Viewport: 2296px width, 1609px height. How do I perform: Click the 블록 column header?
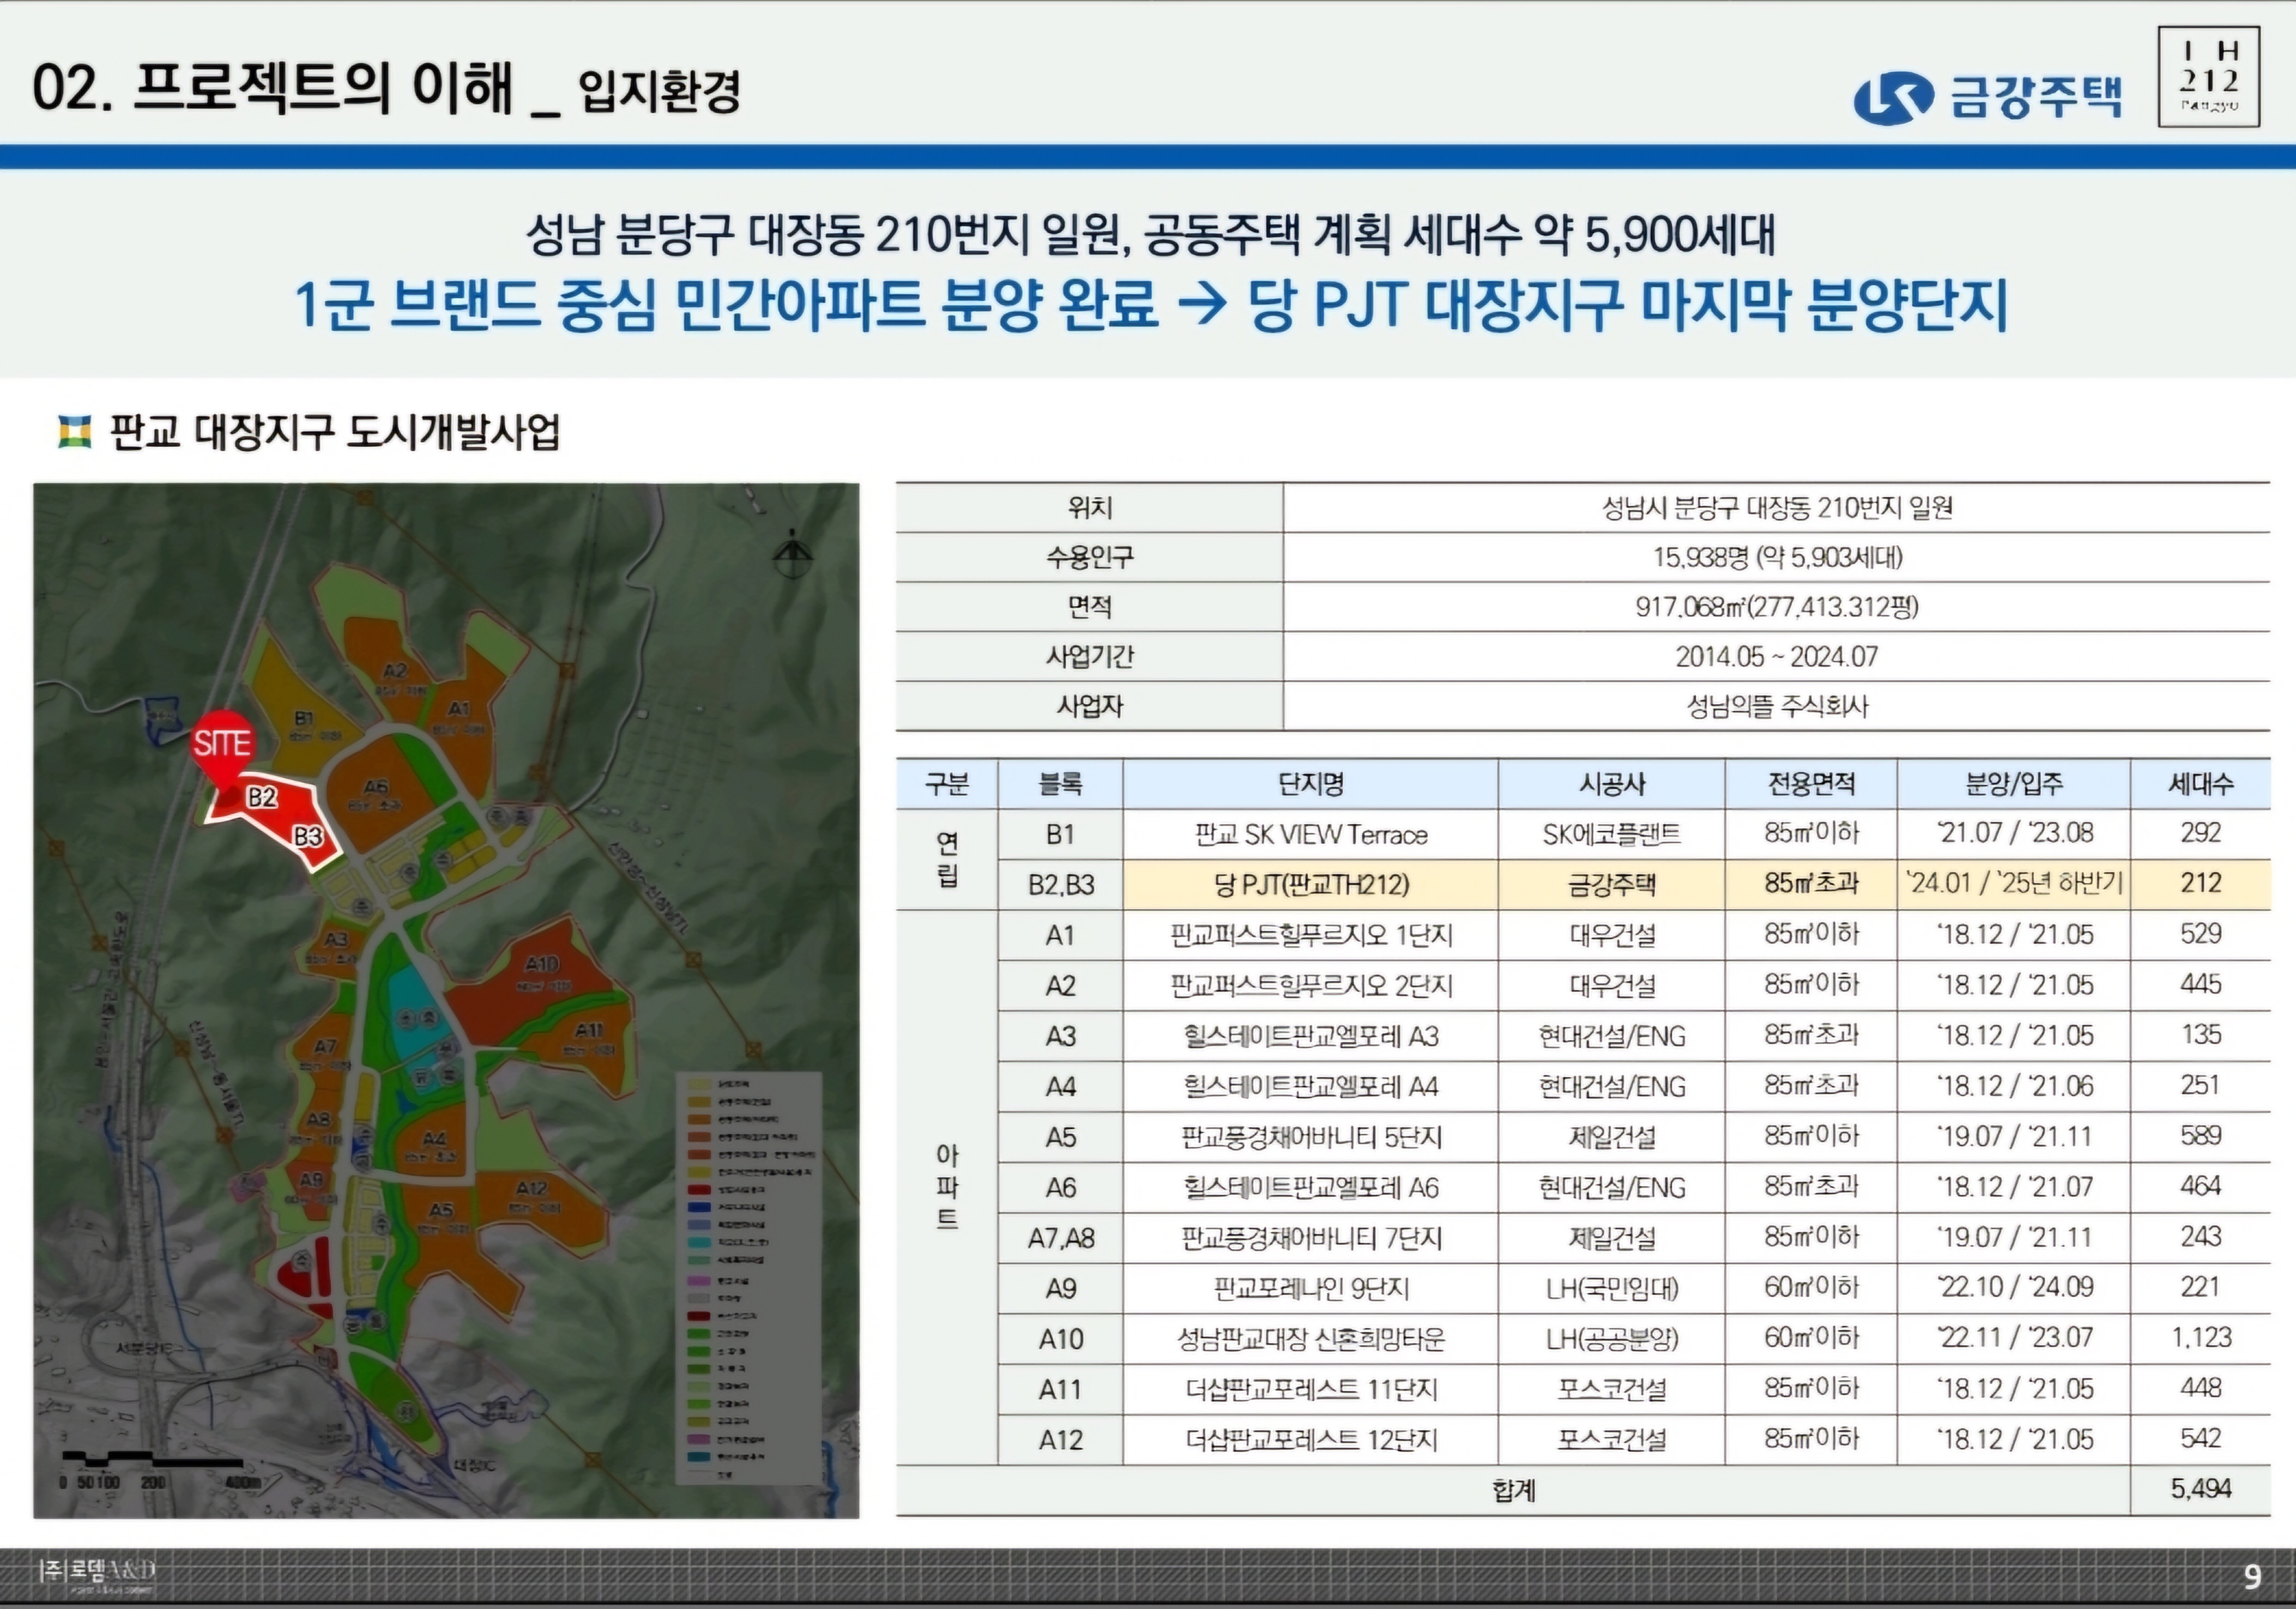tap(1060, 783)
